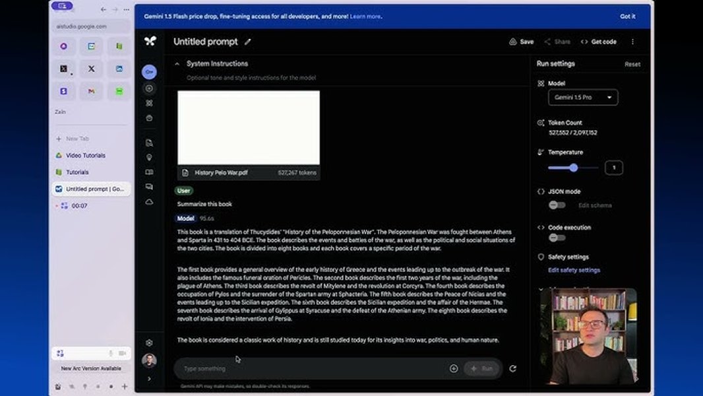
Task: Click the Model role label
Action: (185, 218)
